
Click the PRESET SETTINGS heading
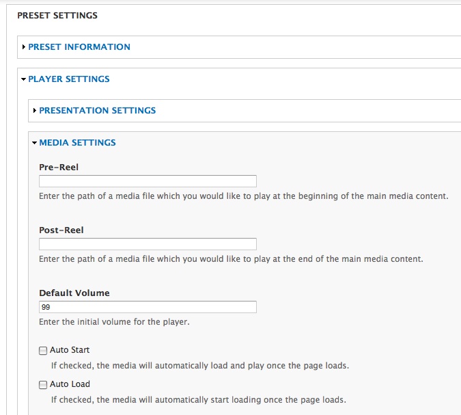pos(57,15)
